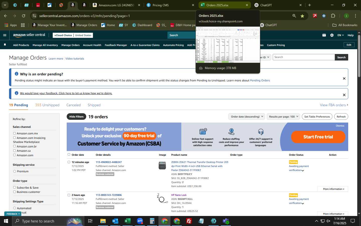Open Zoom from the taskbar
Screen dimensions: 361x226
pos(140,221)
